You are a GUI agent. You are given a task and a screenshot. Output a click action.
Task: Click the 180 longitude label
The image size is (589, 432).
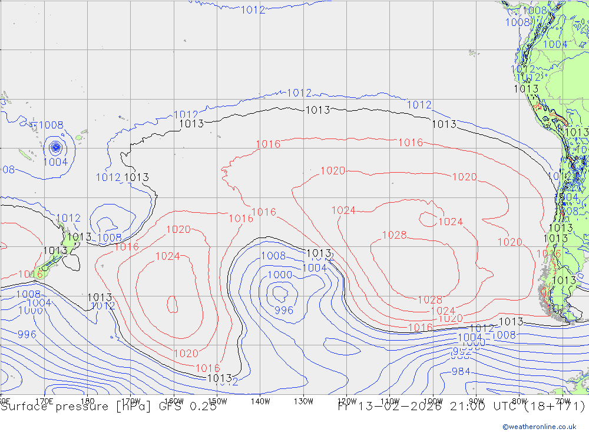pos(88,401)
